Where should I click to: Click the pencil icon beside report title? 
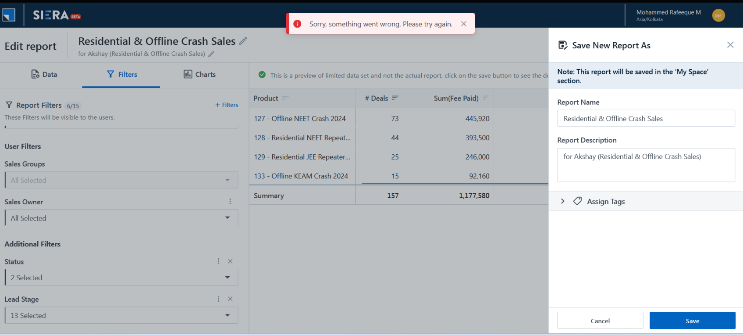(243, 41)
